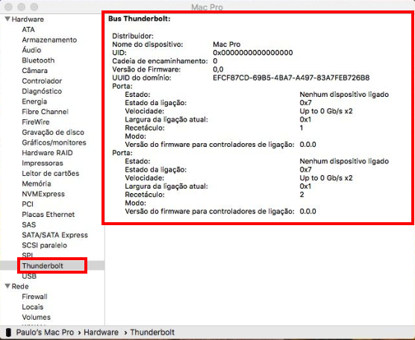Open the Armazenamento category
This screenshot has height=340, width=415.
(49, 40)
